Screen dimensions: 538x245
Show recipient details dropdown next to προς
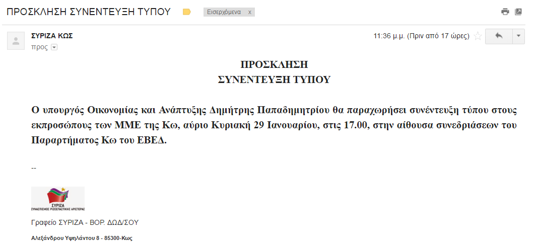point(54,47)
